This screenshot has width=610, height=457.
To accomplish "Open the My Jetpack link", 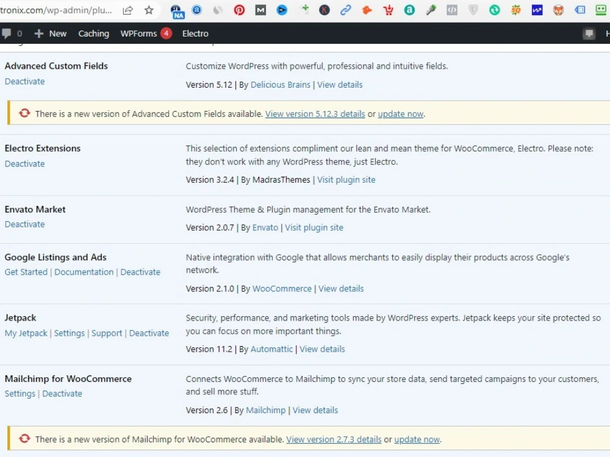I will click(26, 333).
